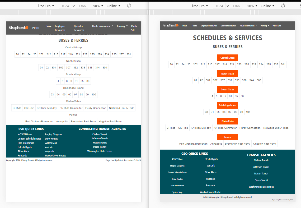Expand Route Information menu on the right page
This screenshot has height=208, width=301.
248,26
